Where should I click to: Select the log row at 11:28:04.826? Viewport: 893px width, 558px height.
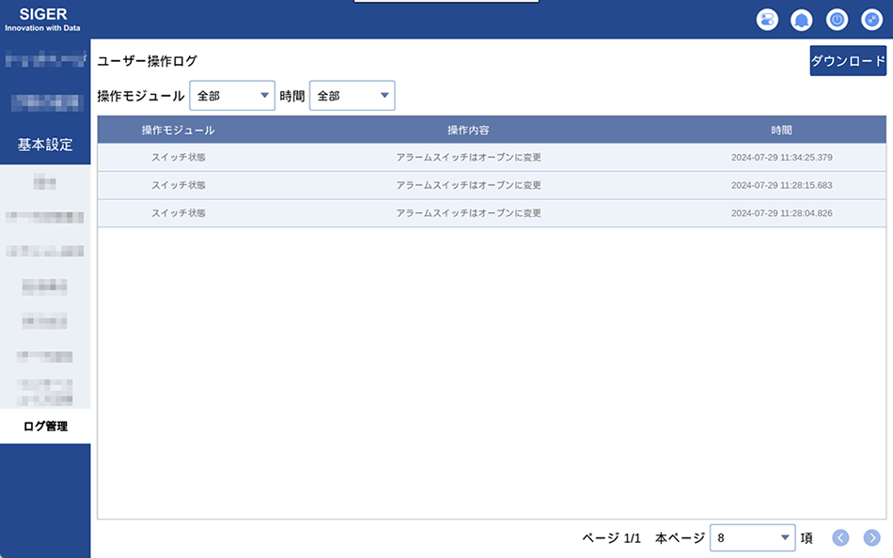pyautogui.click(x=492, y=213)
